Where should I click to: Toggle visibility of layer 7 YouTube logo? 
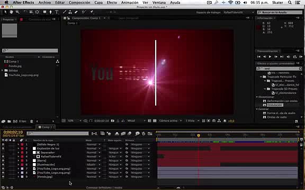coord(3,169)
